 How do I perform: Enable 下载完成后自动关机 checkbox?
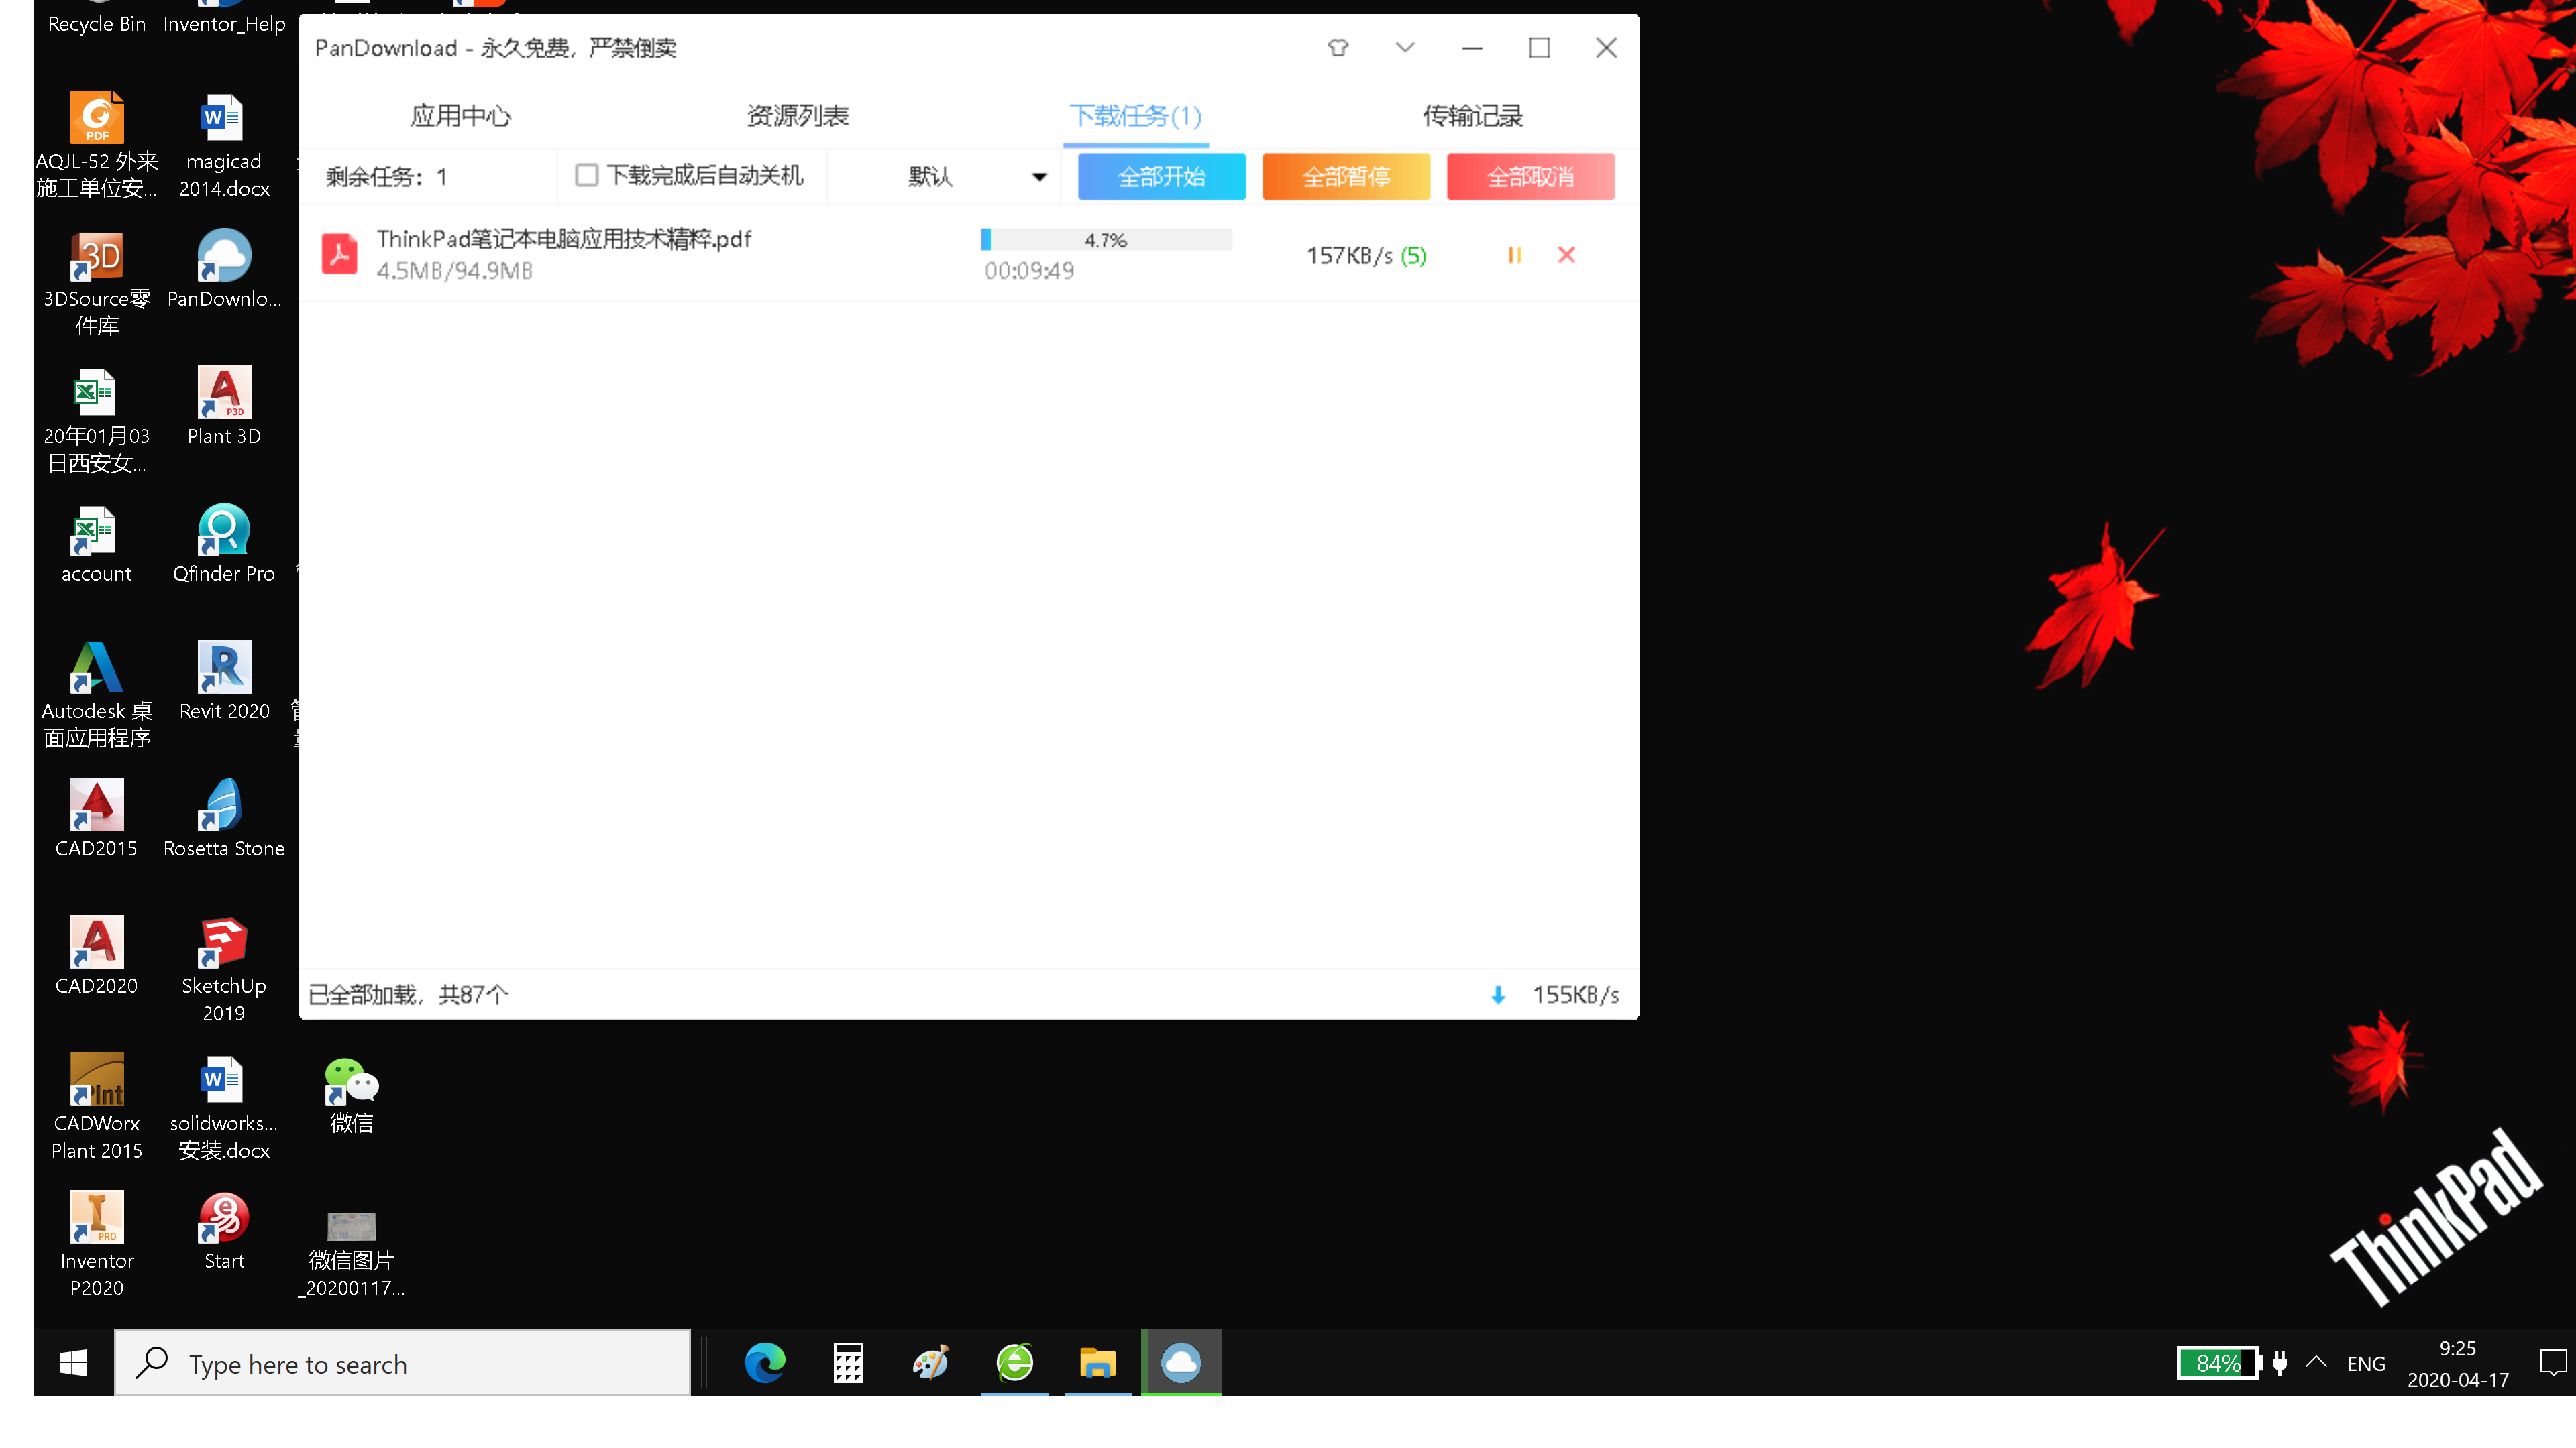click(x=587, y=176)
